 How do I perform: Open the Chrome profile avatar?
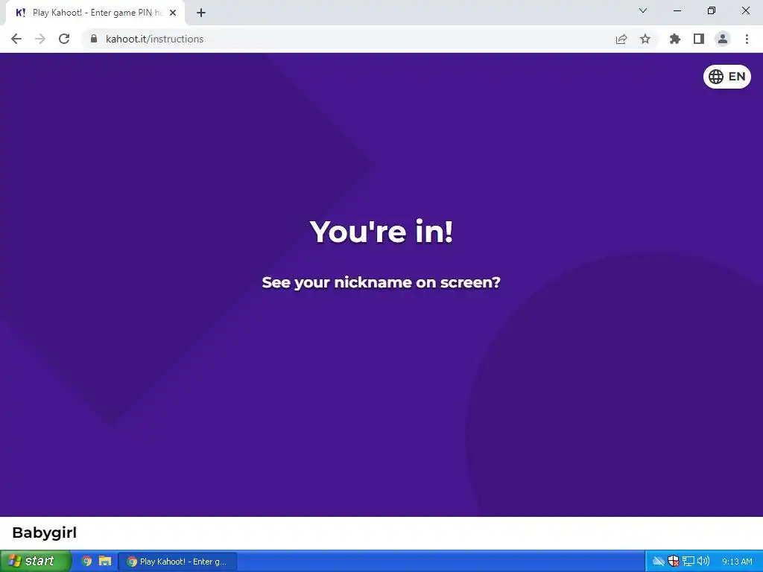click(x=723, y=39)
